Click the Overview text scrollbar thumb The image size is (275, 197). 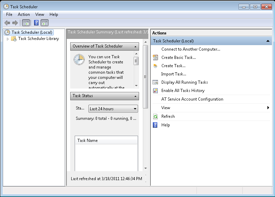click(136, 61)
